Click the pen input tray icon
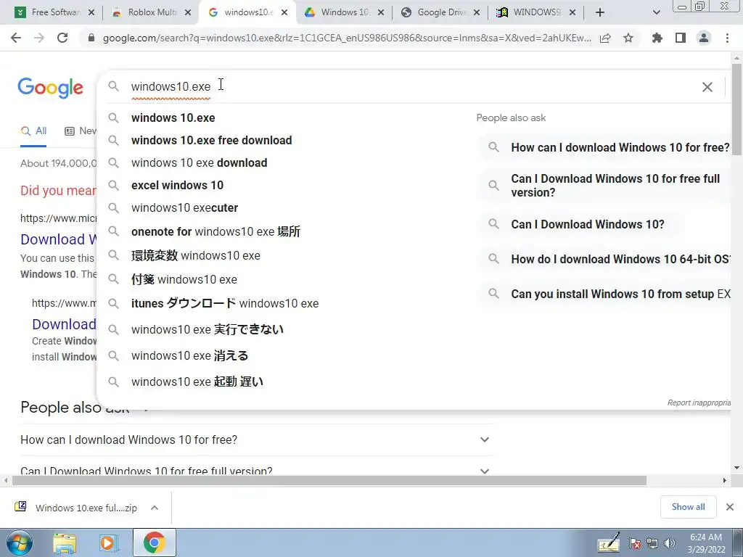The image size is (743, 557). [609, 542]
